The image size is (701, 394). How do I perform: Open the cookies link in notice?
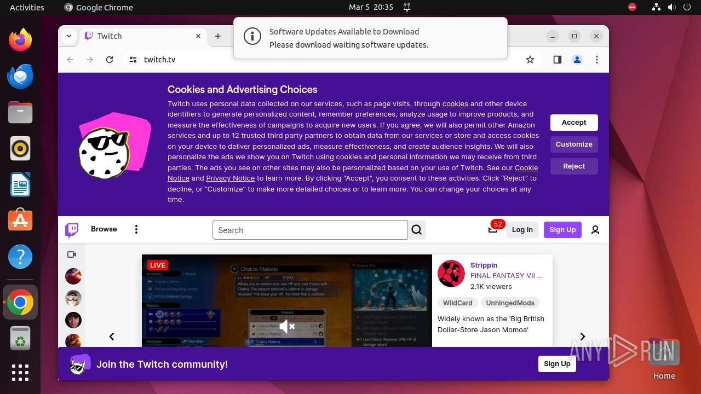(x=455, y=103)
